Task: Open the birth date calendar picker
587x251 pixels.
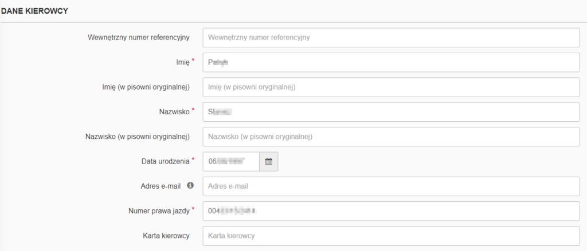Action: (x=268, y=162)
